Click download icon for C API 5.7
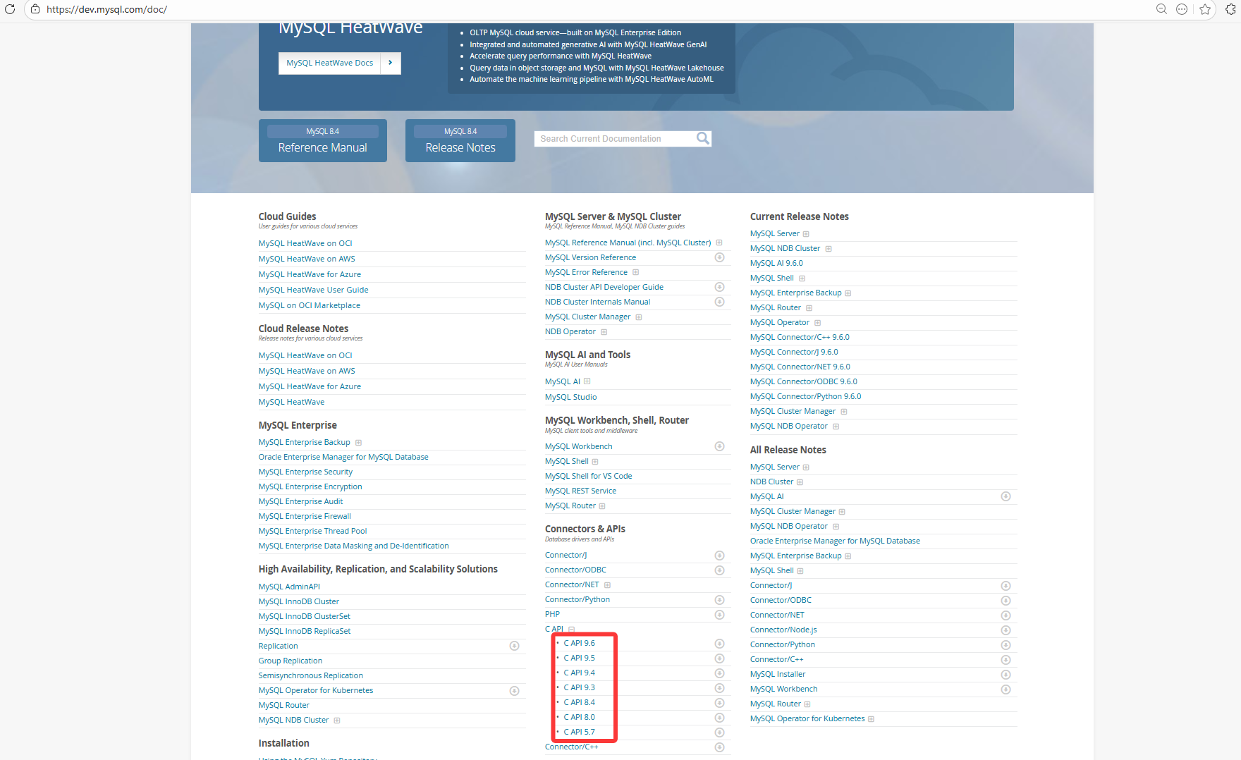The width and height of the screenshot is (1241, 760). 719,733
